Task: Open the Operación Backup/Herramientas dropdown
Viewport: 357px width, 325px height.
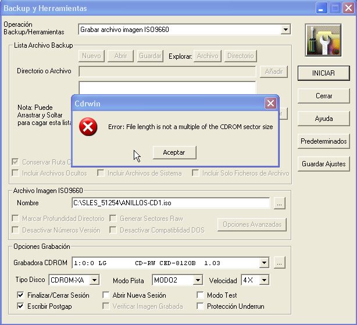Action: point(285,30)
